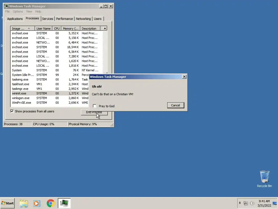Open the Options menu
The image size is (278, 209).
18,11
